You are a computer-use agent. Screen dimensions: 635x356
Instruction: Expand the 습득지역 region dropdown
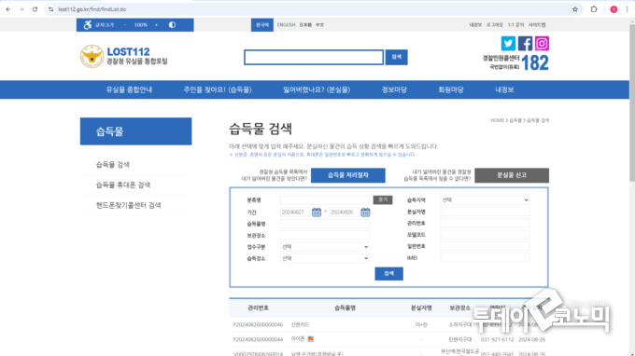[485, 200]
